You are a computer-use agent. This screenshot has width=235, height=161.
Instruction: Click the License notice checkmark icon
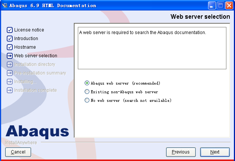[x=10, y=30]
